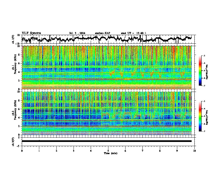The width and height of the screenshot is (219, 169).
Task: Click inside the ch.1 spectrogram panel
Action: [107, 67]
